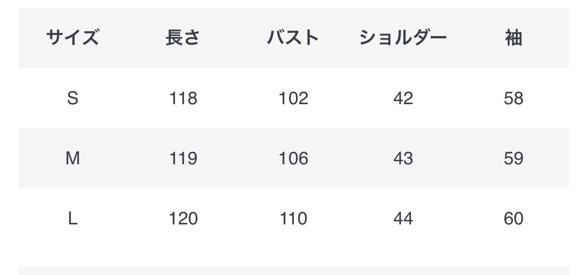587x275 pixels.
Task: Select the S size row label
Action: [x=73, y=98]
